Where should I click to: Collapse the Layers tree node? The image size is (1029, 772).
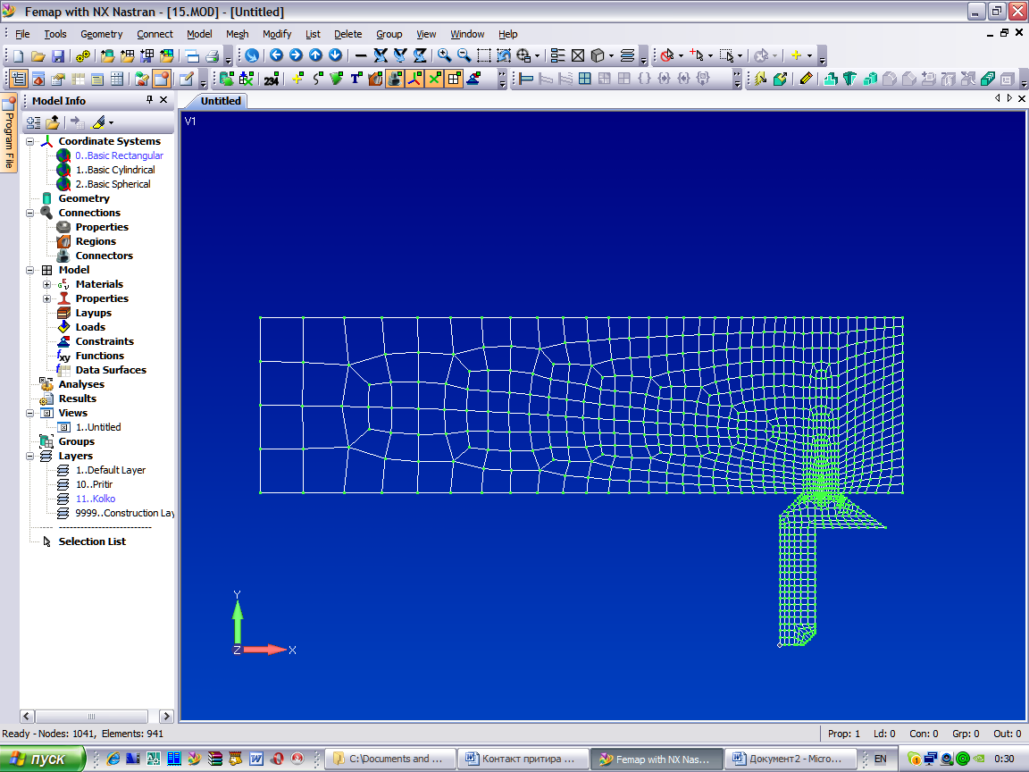coord(30,456)
